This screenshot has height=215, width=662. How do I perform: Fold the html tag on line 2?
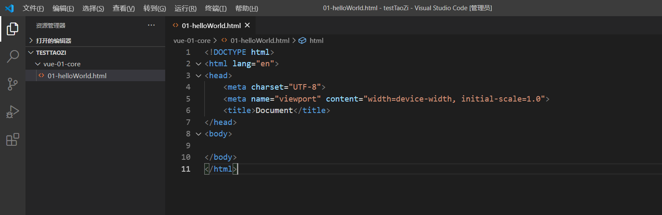[198, 64]
